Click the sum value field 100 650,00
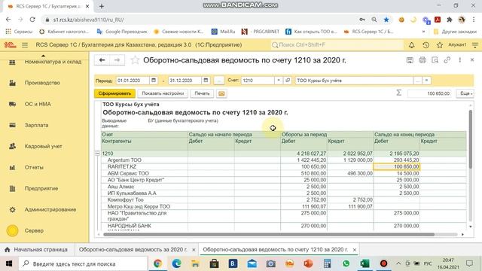The image size is (482, 271). tap(429, 93)
